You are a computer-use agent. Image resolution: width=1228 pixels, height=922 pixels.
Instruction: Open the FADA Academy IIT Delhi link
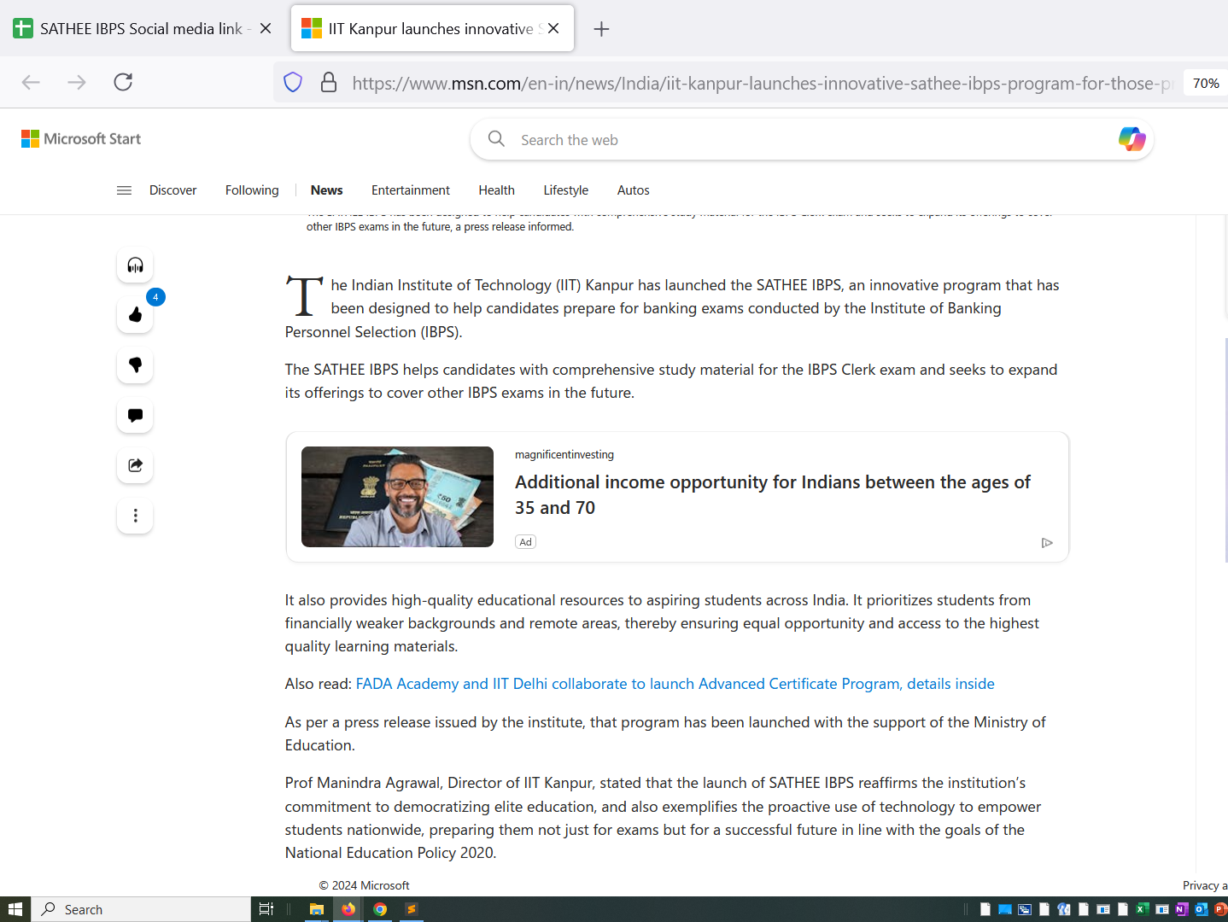[x=675, y=684]
